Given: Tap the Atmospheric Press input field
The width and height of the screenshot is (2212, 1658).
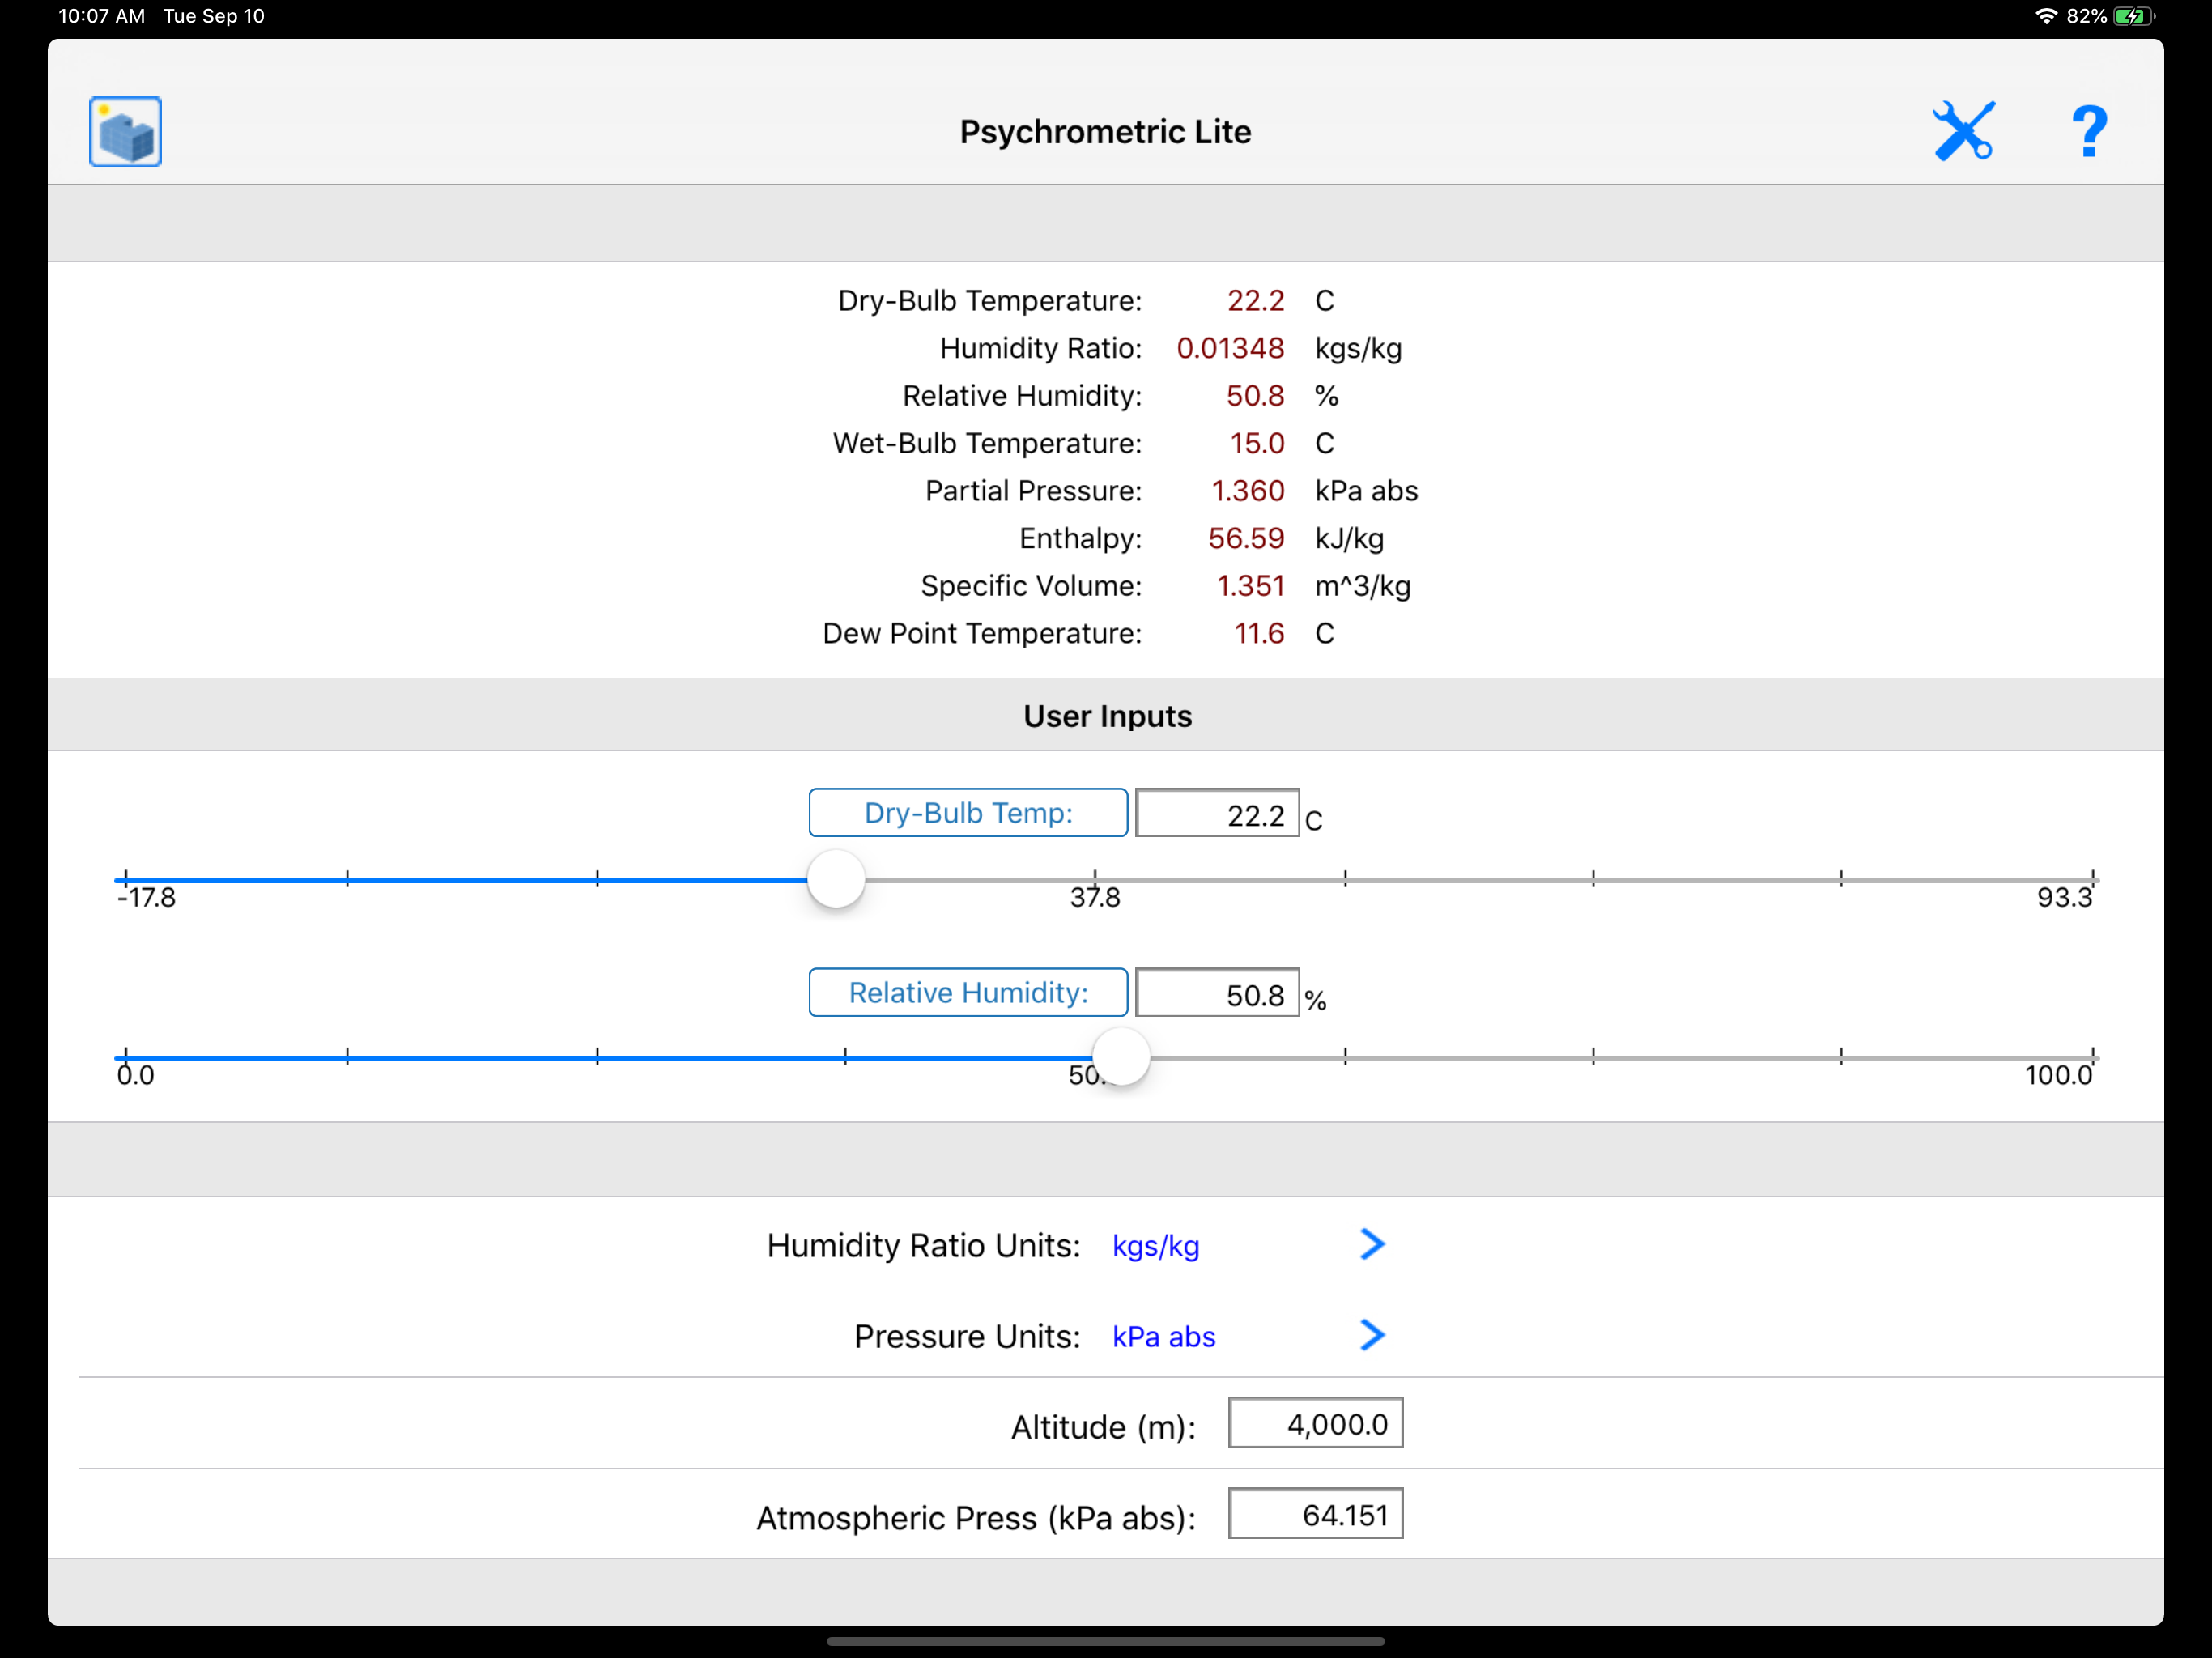Looking at the screenshot, I should tap(1315, 1515).
